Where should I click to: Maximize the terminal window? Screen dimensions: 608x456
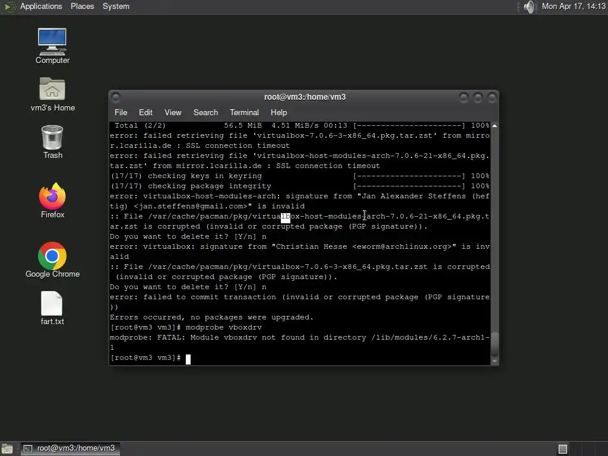[478, 97]
